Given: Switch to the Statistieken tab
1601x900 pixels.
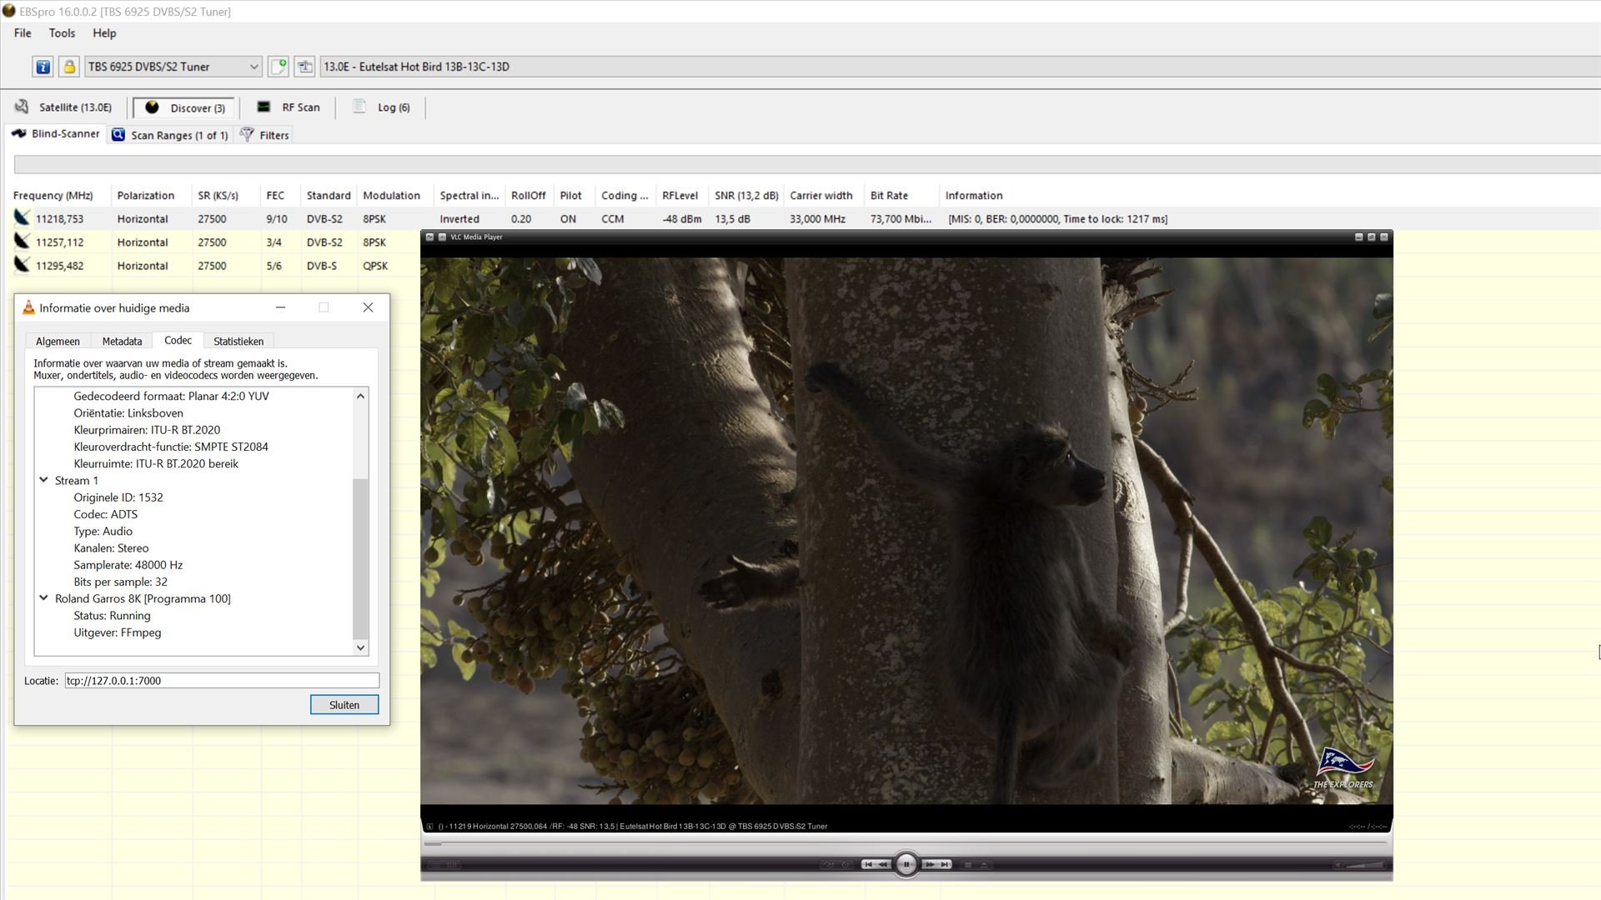Looking at the screenshot, I should coord(238,341).
